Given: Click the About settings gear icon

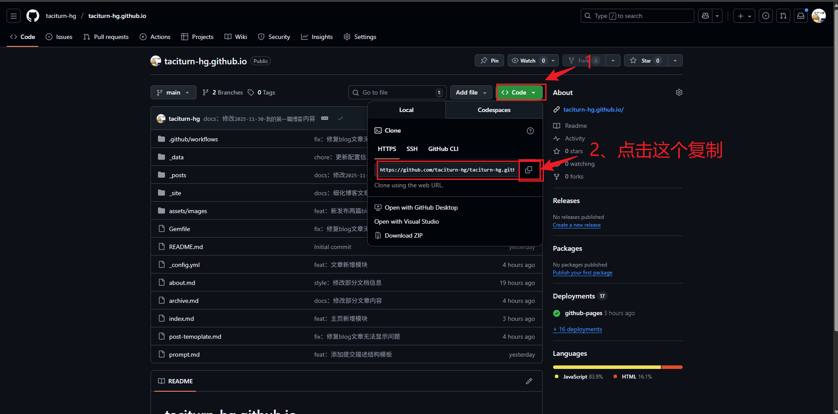Looking at the screenshot, I should tap(679, 92).
